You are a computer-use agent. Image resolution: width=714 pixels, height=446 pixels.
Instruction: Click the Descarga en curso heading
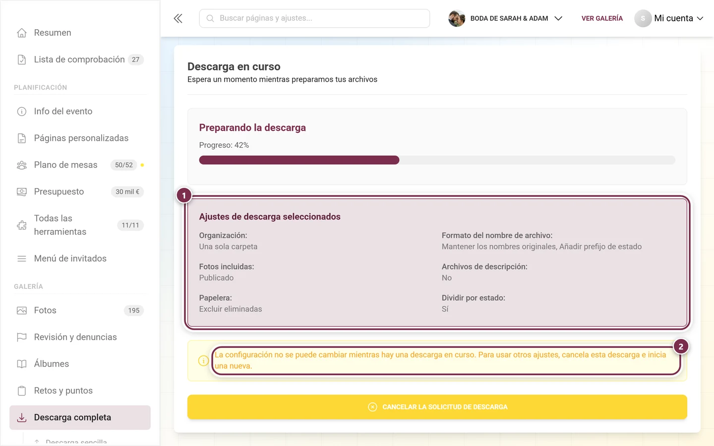(x=234, y=66)
